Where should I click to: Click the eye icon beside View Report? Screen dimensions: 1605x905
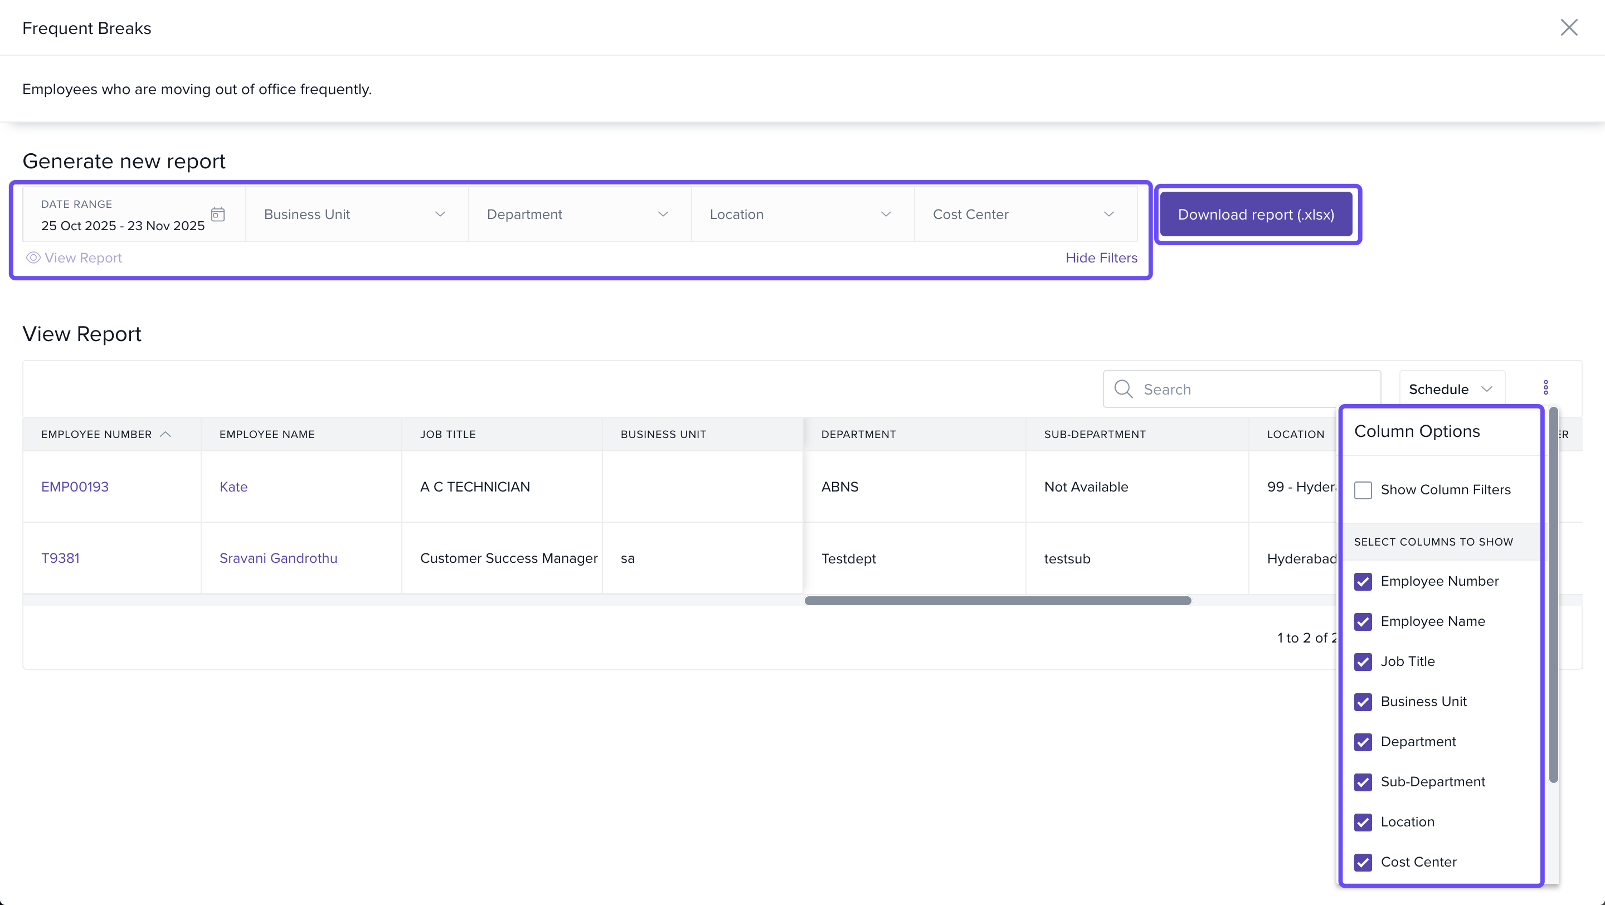click(33, 257)
